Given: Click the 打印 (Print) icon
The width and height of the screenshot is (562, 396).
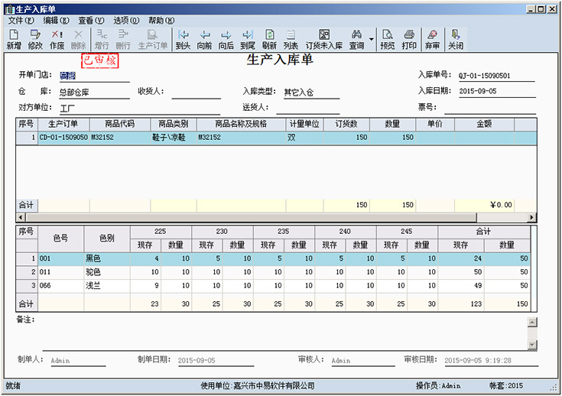Looking at the screenshot, I should (x=409, y=40).
